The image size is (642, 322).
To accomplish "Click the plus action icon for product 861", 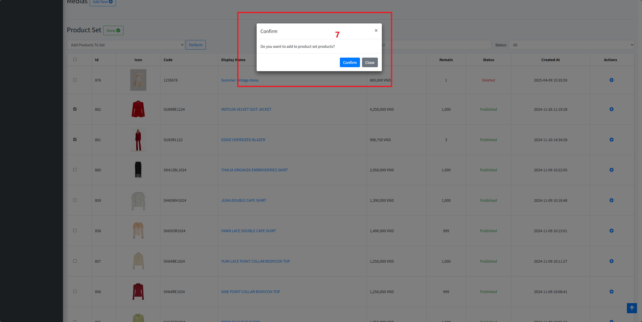I will point(611,140).
